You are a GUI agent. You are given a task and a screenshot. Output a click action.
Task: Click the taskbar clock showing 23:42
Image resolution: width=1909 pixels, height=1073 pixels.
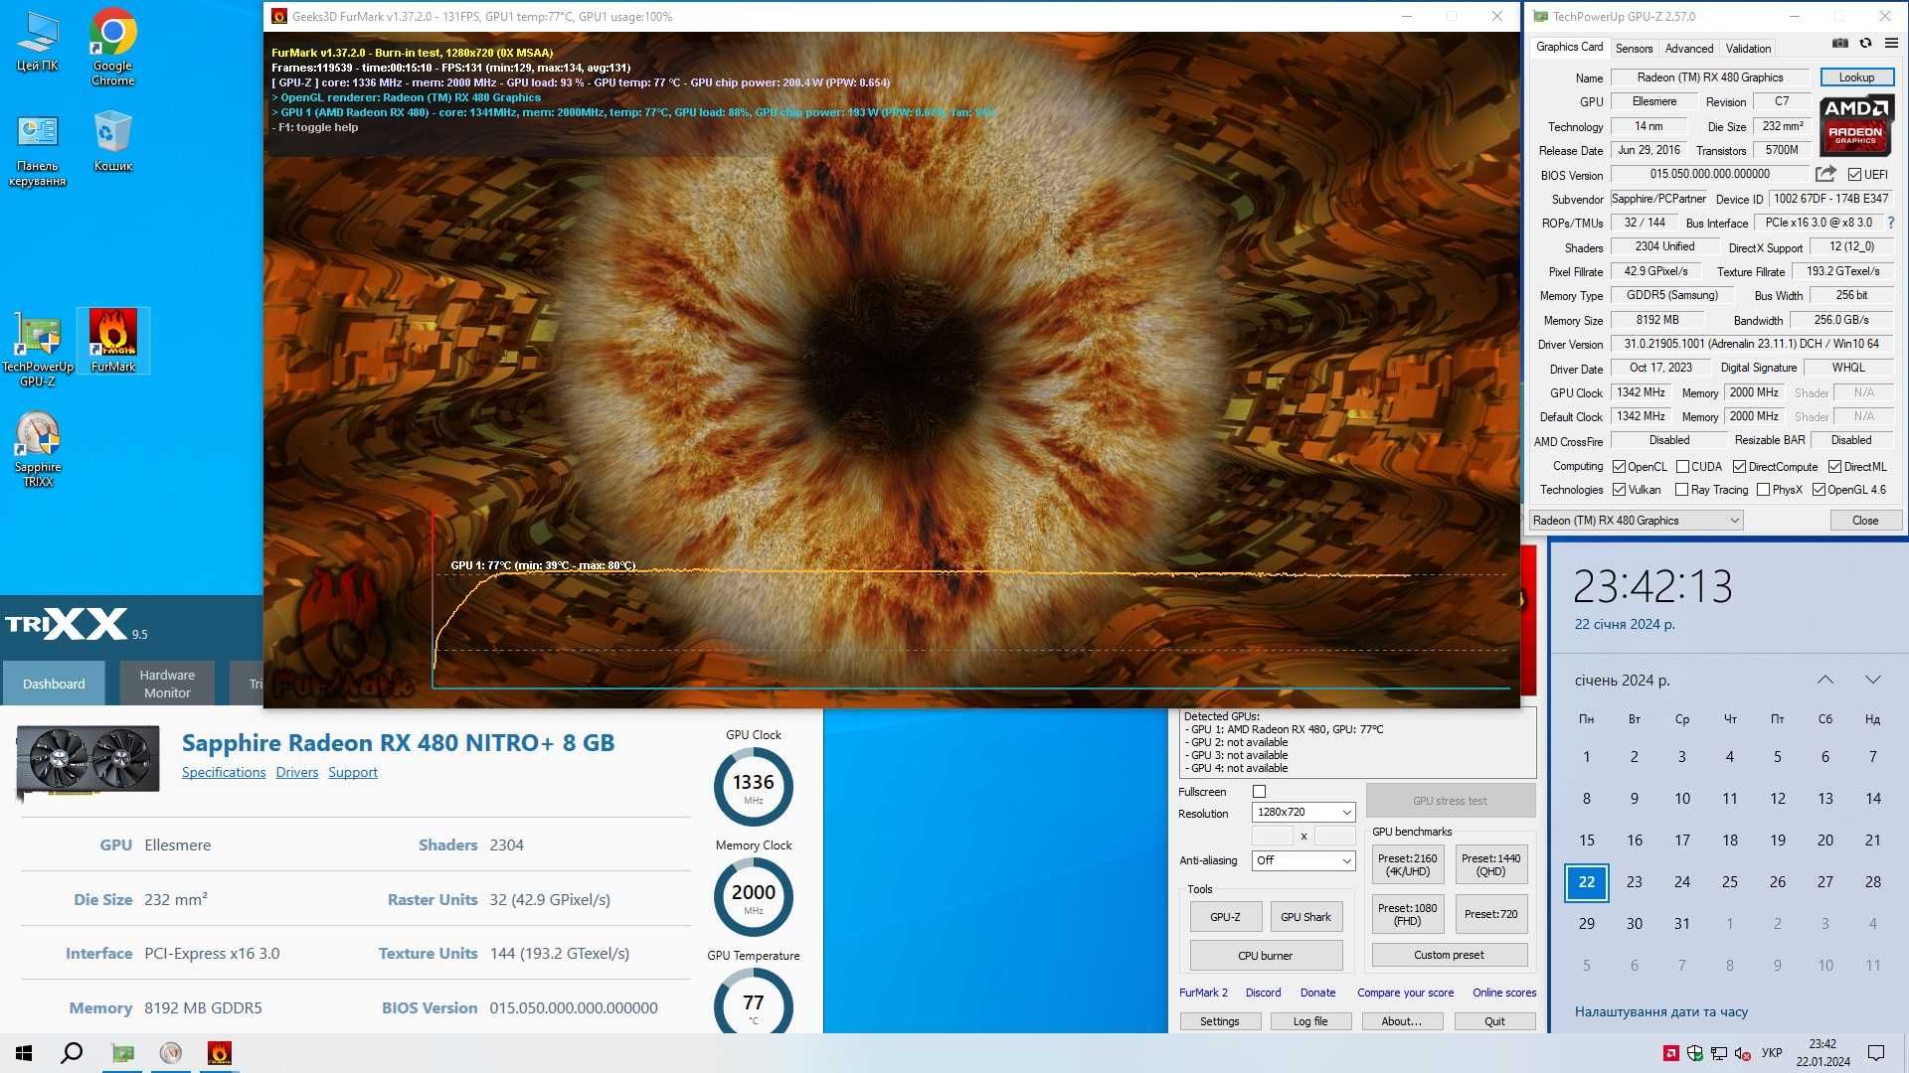tap(1822, 1053)
